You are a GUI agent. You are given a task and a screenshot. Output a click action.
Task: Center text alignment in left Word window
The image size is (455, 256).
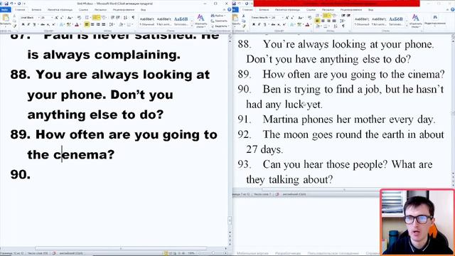pos(92,24)
